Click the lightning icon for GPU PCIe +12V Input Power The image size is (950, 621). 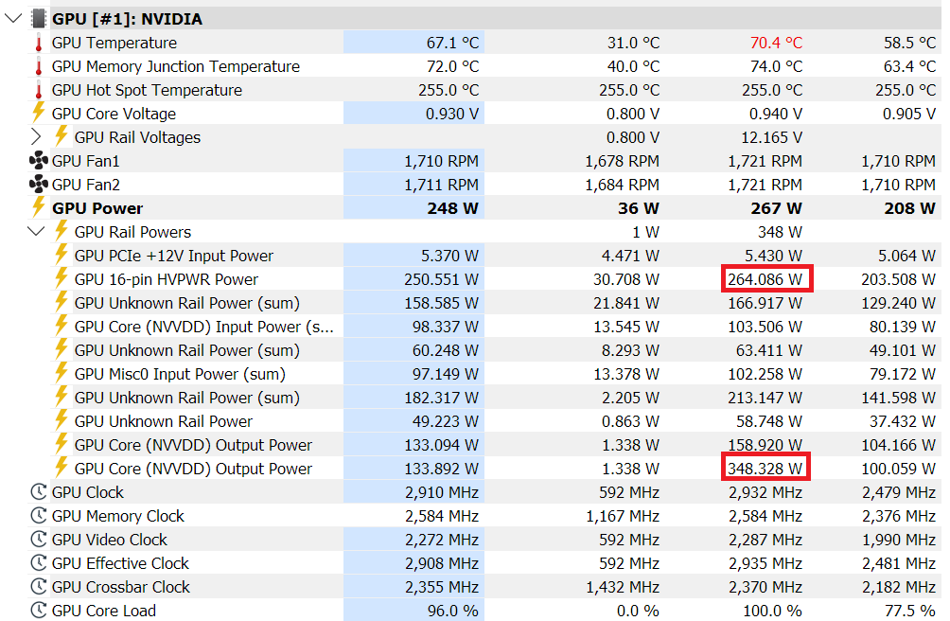(x=61, y=254)
